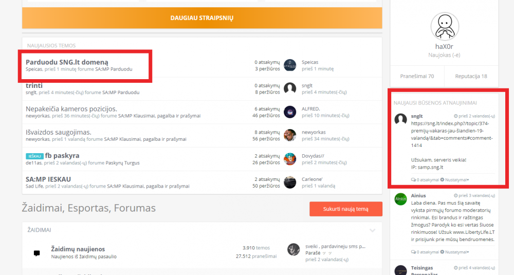This screenshot has height=275, width=514.
Task: Click 'NAUJAUSI BŪSENOS ATNAUJINIMAI' heading
Action: pyautogui.click(x=435, y=103)
